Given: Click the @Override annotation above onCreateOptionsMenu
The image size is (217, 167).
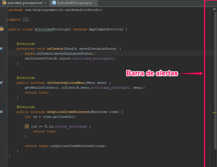Looking at the screenshot, I should (x=26, y=78).
